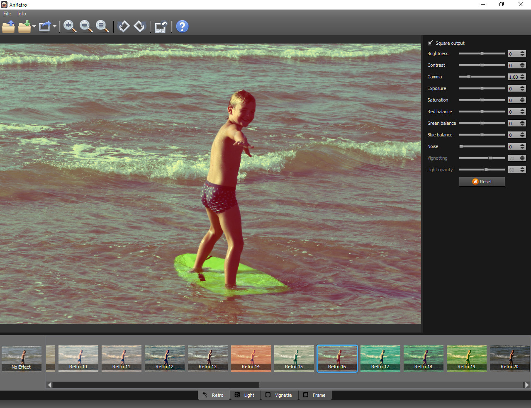Click the share/export image icon

45,27
